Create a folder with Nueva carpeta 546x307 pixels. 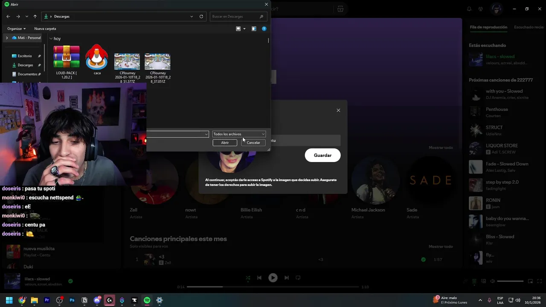[45, 29]
